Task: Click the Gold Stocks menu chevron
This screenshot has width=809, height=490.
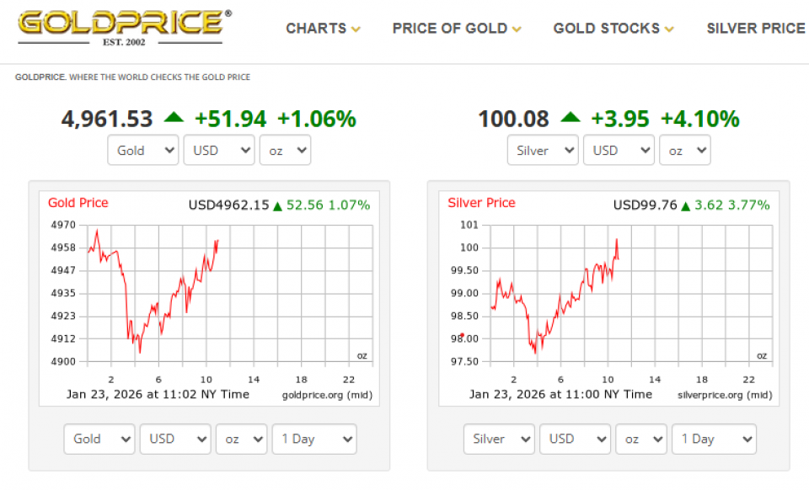Action: (x=669, y=29)
